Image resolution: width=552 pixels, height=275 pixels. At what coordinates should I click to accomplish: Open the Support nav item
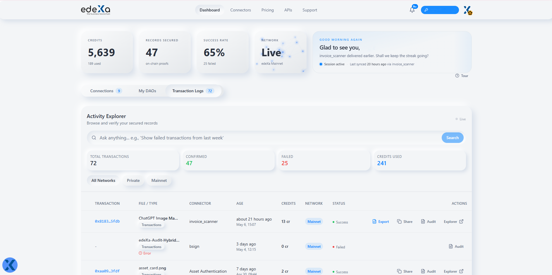(x=310, y=10)
